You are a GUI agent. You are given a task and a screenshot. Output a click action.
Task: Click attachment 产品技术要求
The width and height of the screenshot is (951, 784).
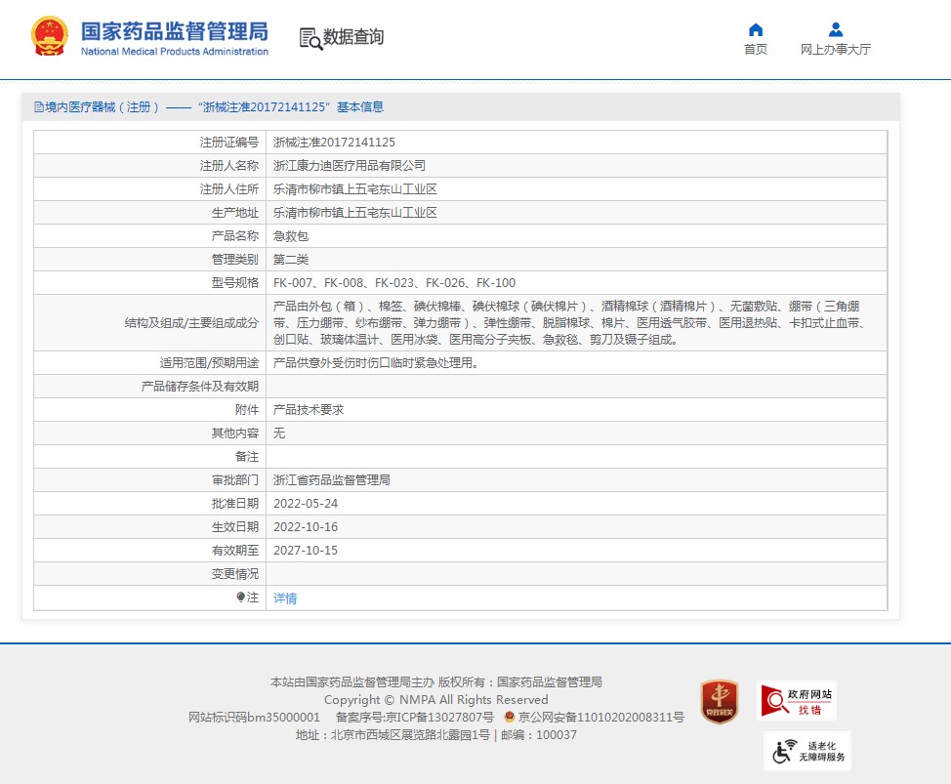coord(309,410)
